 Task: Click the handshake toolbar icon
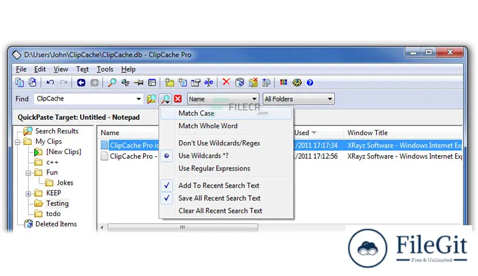(125, 82)
